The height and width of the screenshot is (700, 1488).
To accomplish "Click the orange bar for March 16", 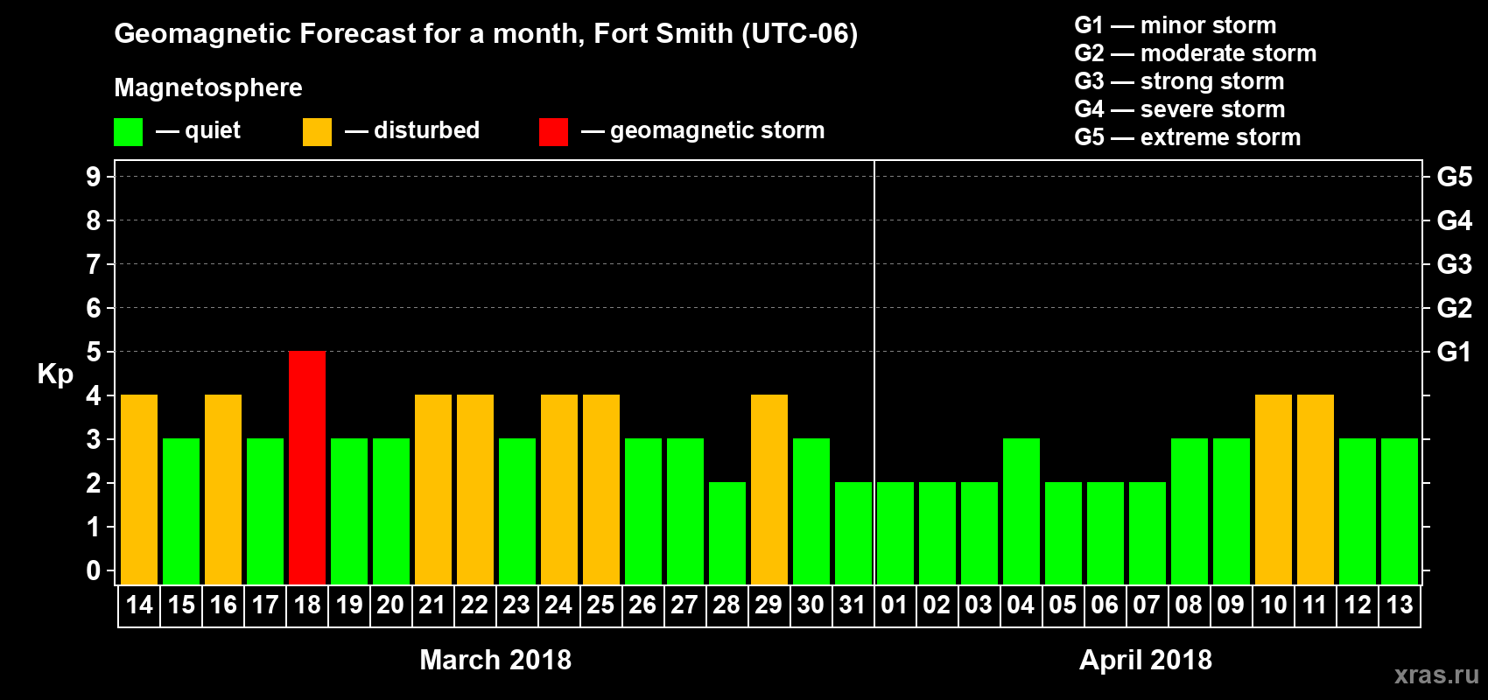I will pos(223,489).
